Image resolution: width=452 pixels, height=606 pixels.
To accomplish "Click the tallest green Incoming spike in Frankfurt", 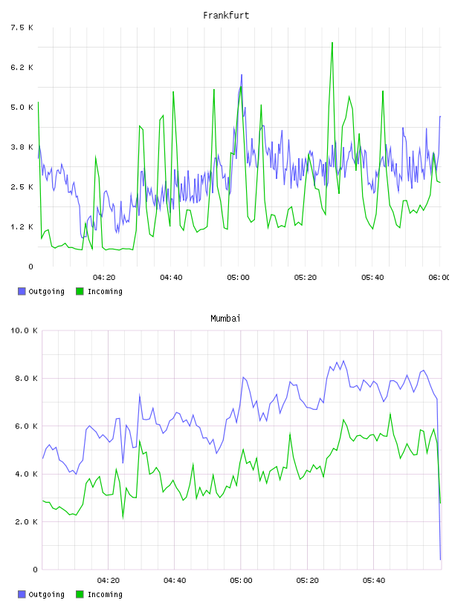I will coord(332,44).
